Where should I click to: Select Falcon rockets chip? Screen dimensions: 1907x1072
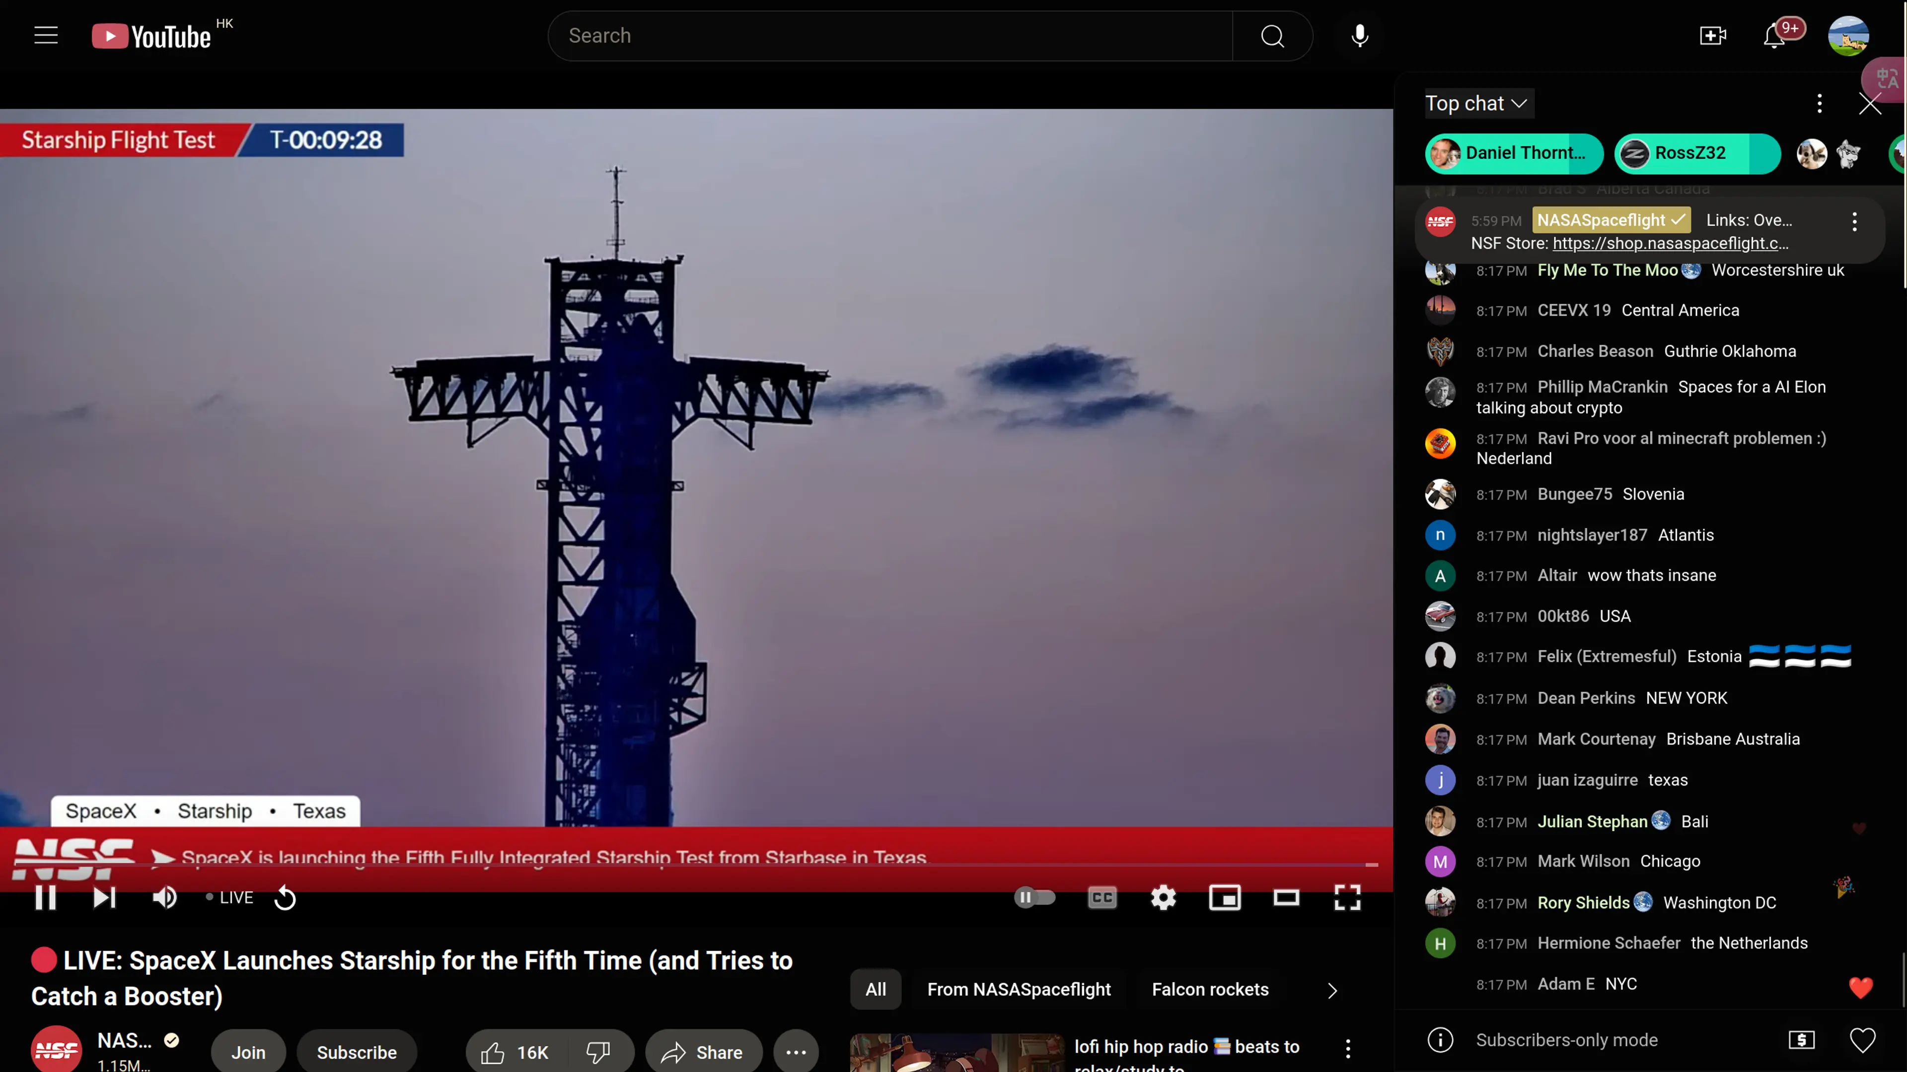coord(1210,989)
